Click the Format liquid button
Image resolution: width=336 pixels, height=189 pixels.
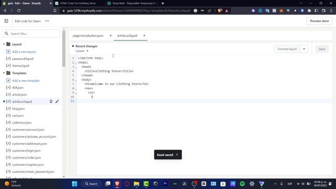tap(287, 49)
